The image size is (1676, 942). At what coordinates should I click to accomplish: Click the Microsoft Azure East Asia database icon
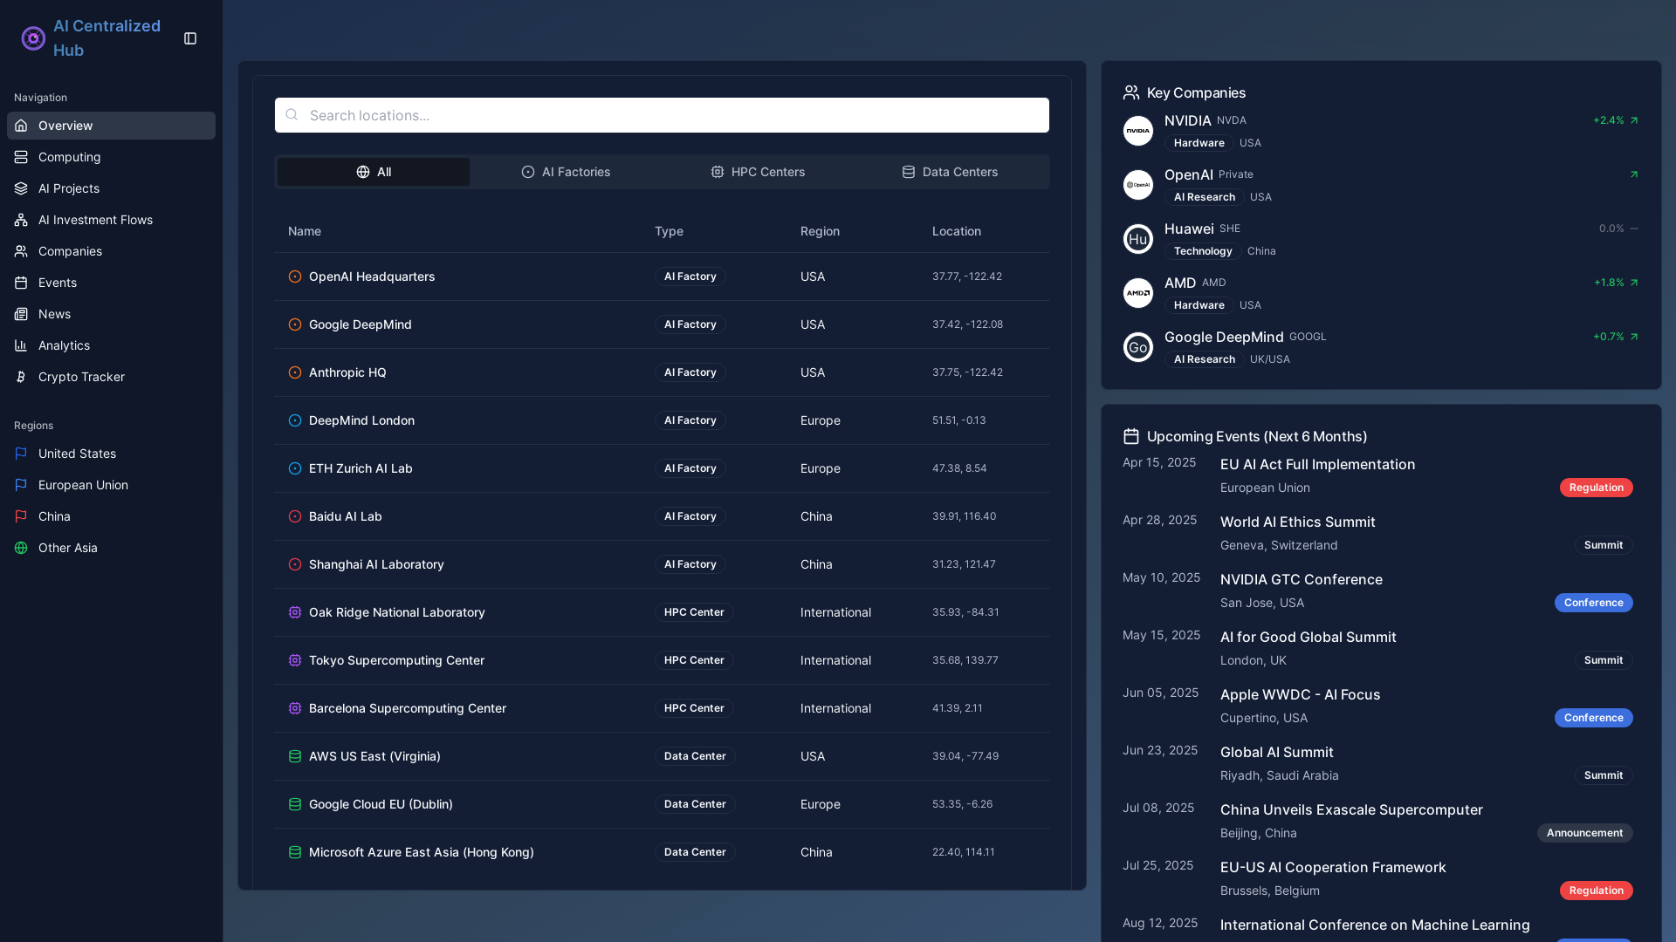click(295, 852)
